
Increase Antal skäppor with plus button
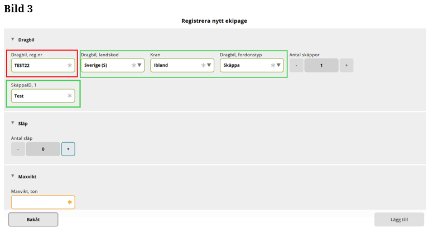346,65
